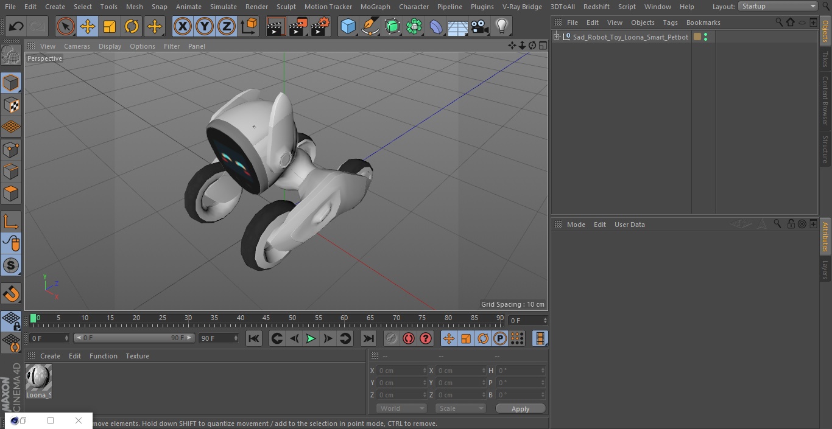Add an array modeling object
Screen dimensions: 832x429
tap(414, 26)
